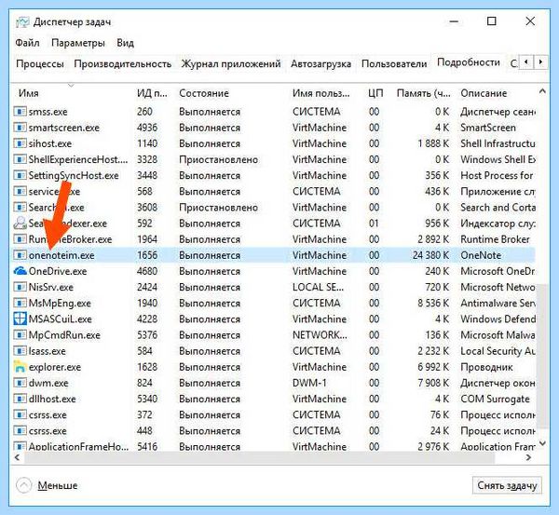Open the Файл menu
The height and width of the screenshot is (515, 559).
click(27, 43)
